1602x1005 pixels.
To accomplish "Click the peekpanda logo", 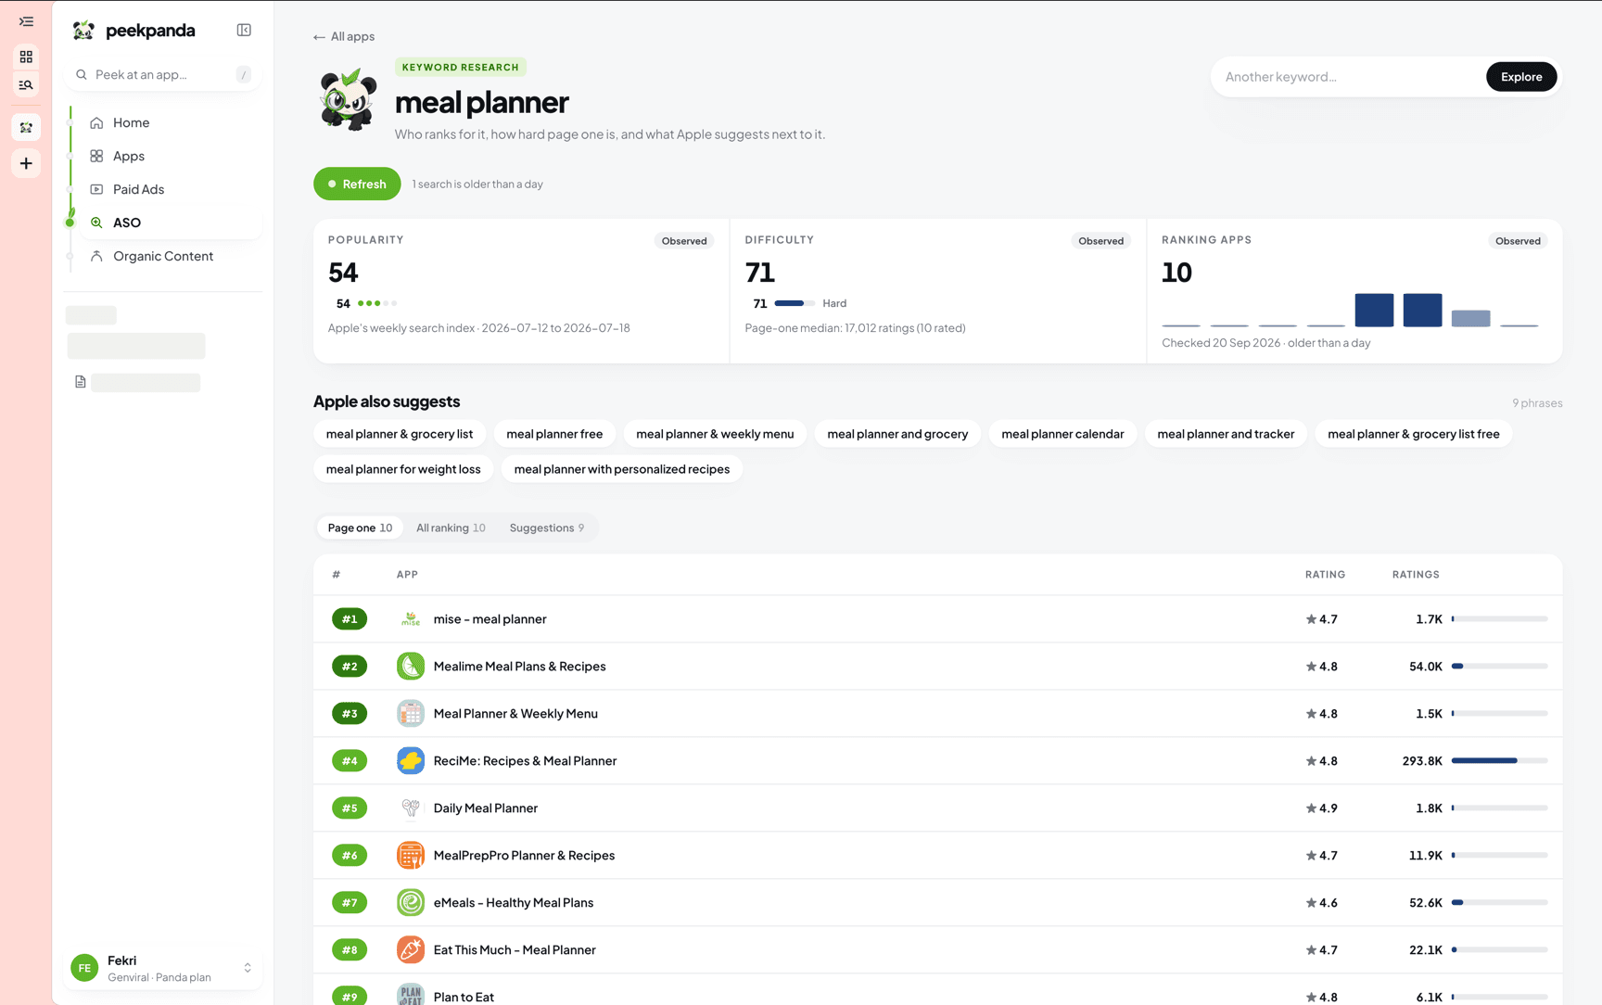I will [x=133, y=31].
